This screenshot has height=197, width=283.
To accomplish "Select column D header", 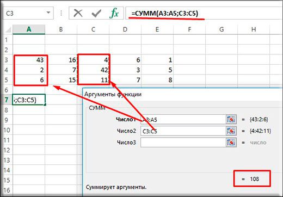I will [125, 29].
